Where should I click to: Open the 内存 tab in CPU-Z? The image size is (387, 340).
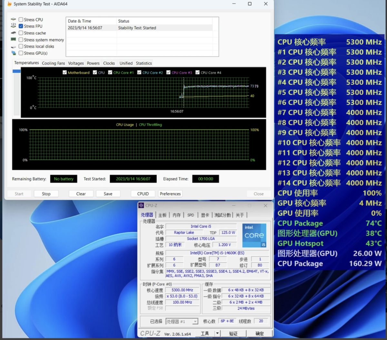pos(177,215)
